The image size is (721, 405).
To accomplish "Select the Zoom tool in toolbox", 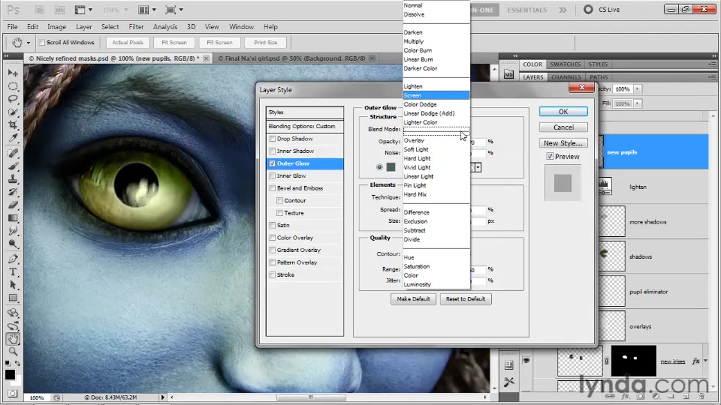I will (12, 352).
